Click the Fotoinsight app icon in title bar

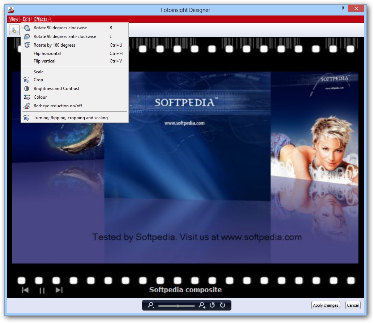click(x=11, y=10)
